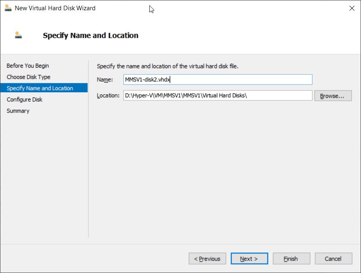Proceed with the Next > button
Viewport: 361px width, 273px height.
pos(249,259)
